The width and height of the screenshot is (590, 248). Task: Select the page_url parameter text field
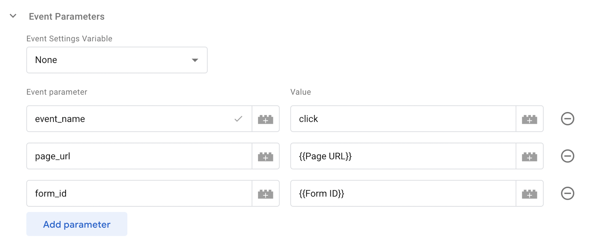(139, 156)
